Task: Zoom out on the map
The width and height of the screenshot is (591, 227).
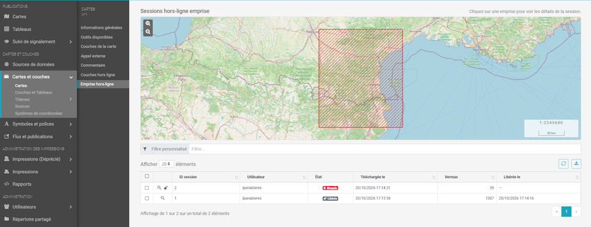Action: 148,32
